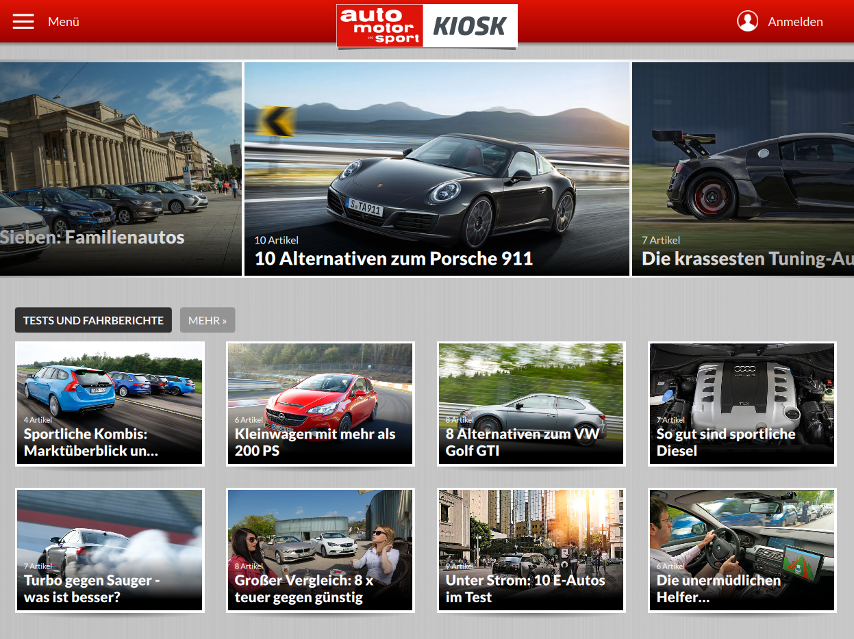
Task: Open Unter Strom 10 E-Autos im Test card
Action: tap(531, 550)
